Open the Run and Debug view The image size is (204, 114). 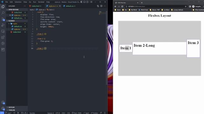(3, 25)
